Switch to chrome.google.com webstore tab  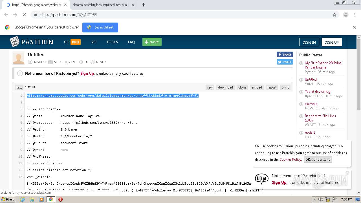(37, 5)
